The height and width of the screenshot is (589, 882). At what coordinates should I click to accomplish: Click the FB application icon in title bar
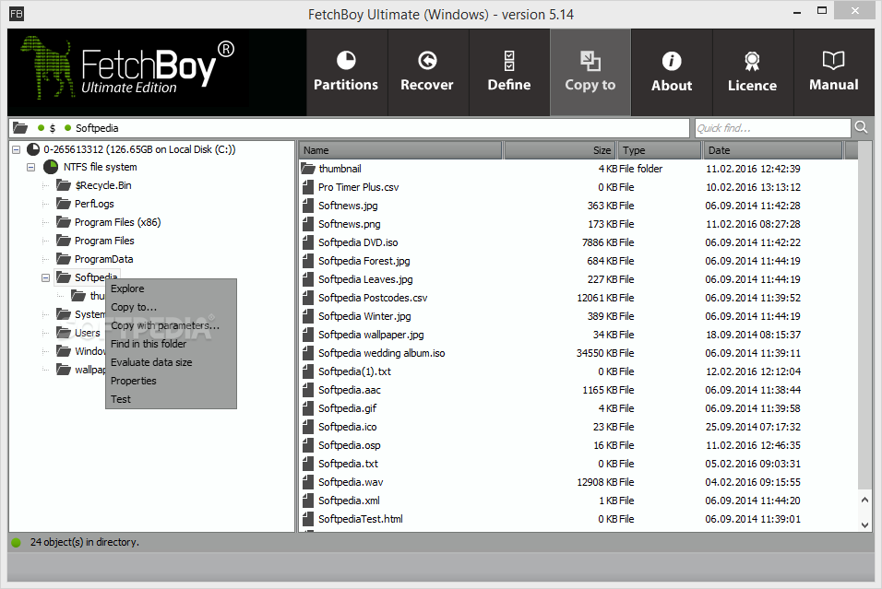(x=17, y=14)
